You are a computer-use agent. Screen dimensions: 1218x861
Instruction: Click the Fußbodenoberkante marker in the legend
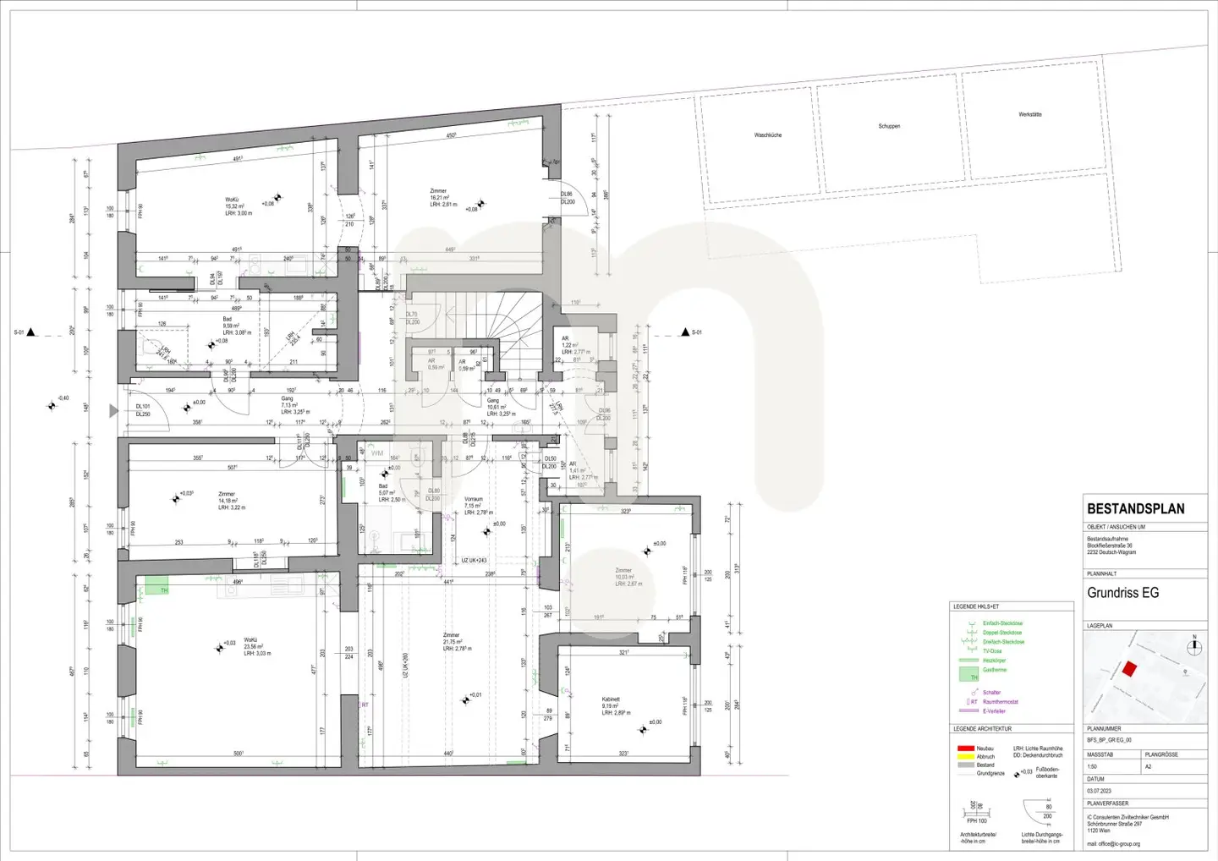[x=1018, y=773]
